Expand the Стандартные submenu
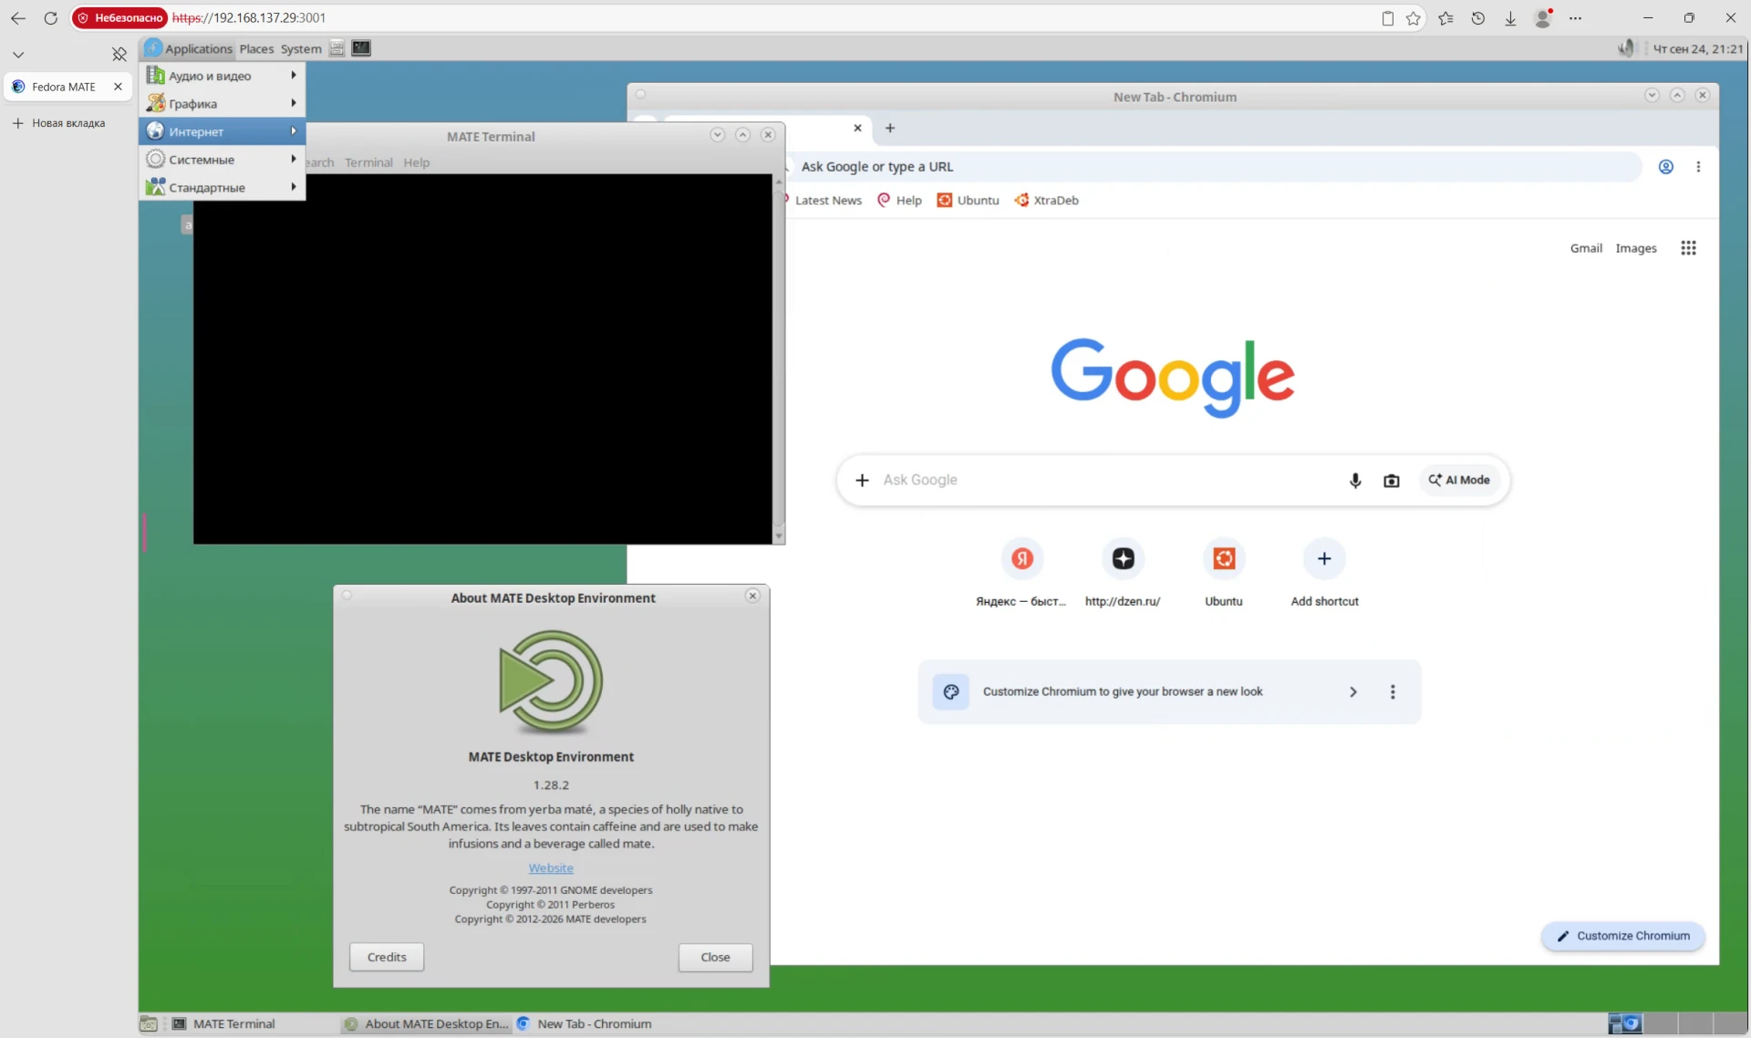The height and width of the screenshot is (1038, 1751). (x=223, y=187)
